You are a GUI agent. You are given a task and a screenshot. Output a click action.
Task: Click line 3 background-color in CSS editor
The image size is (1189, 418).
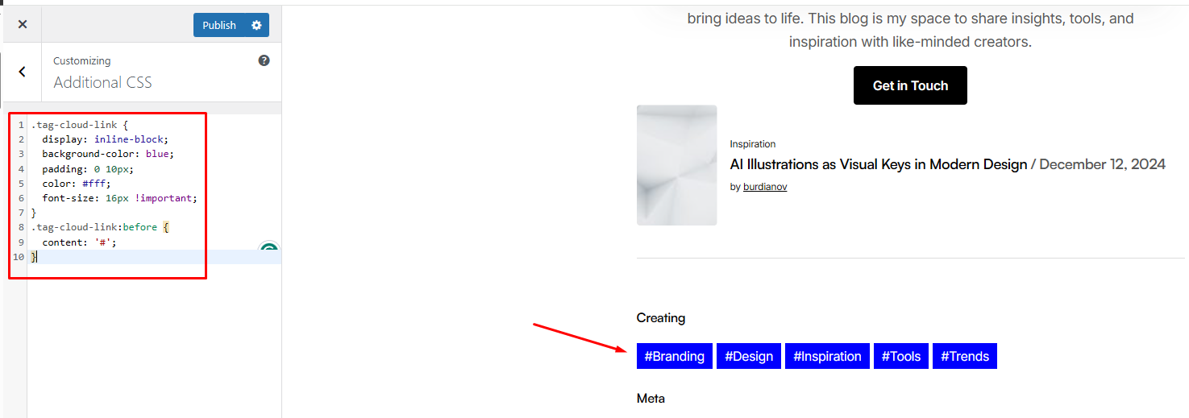pos(108,154)
